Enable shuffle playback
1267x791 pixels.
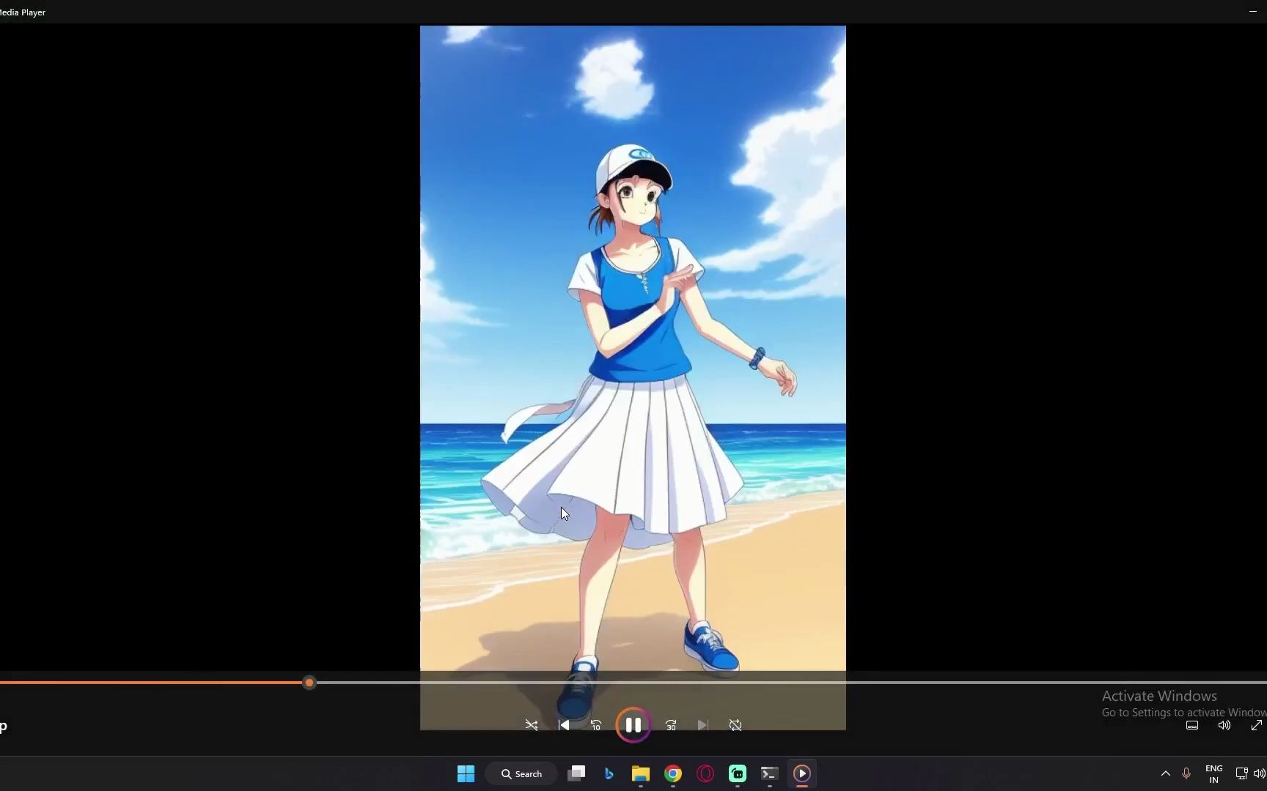point(532,725)
